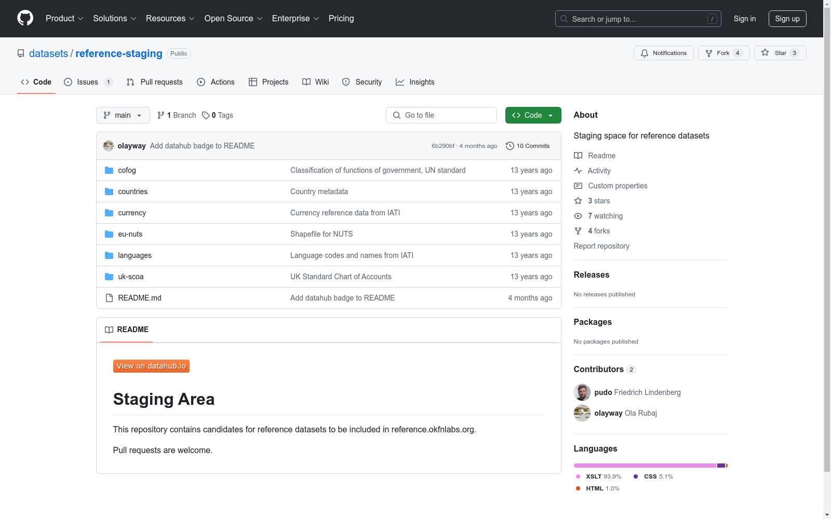Open the main branch selector dropdown

(123, 115)
